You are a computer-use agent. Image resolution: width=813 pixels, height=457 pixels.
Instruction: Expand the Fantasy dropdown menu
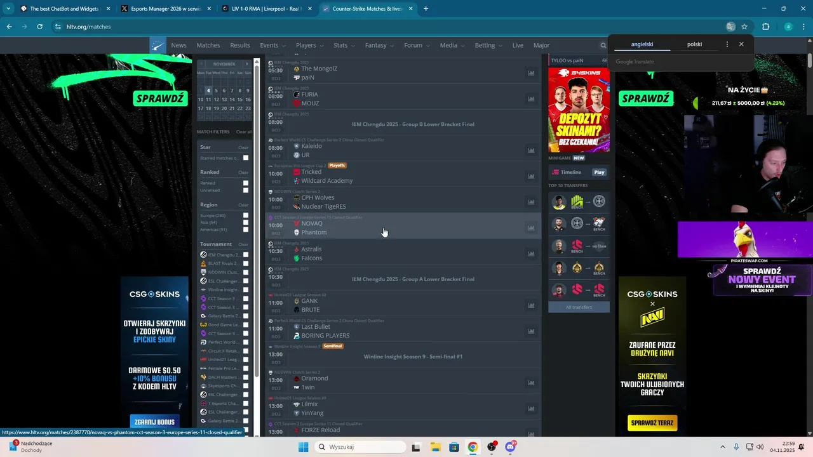pos(379,45)
